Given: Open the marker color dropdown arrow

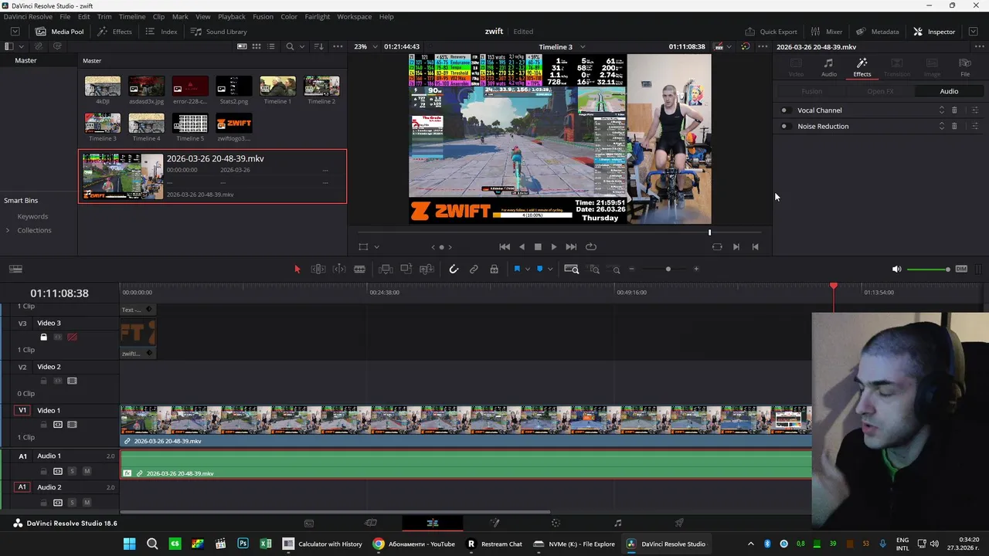Looking at the screenshot, I should [x=549, y=269].
